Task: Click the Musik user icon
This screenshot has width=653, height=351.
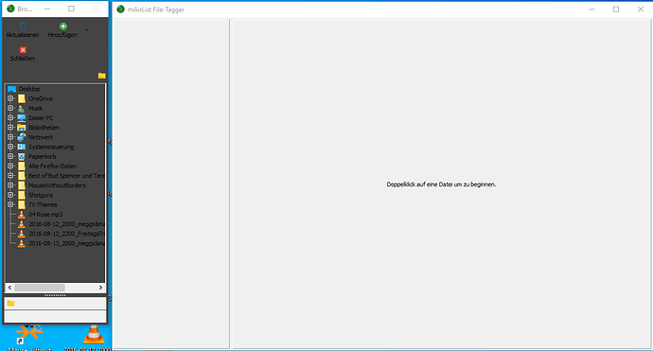Action: pos(22,108)
